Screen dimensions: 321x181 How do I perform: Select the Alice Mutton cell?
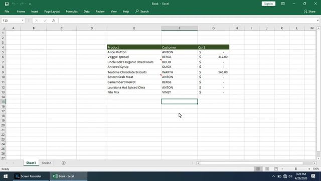click(134, 52)
